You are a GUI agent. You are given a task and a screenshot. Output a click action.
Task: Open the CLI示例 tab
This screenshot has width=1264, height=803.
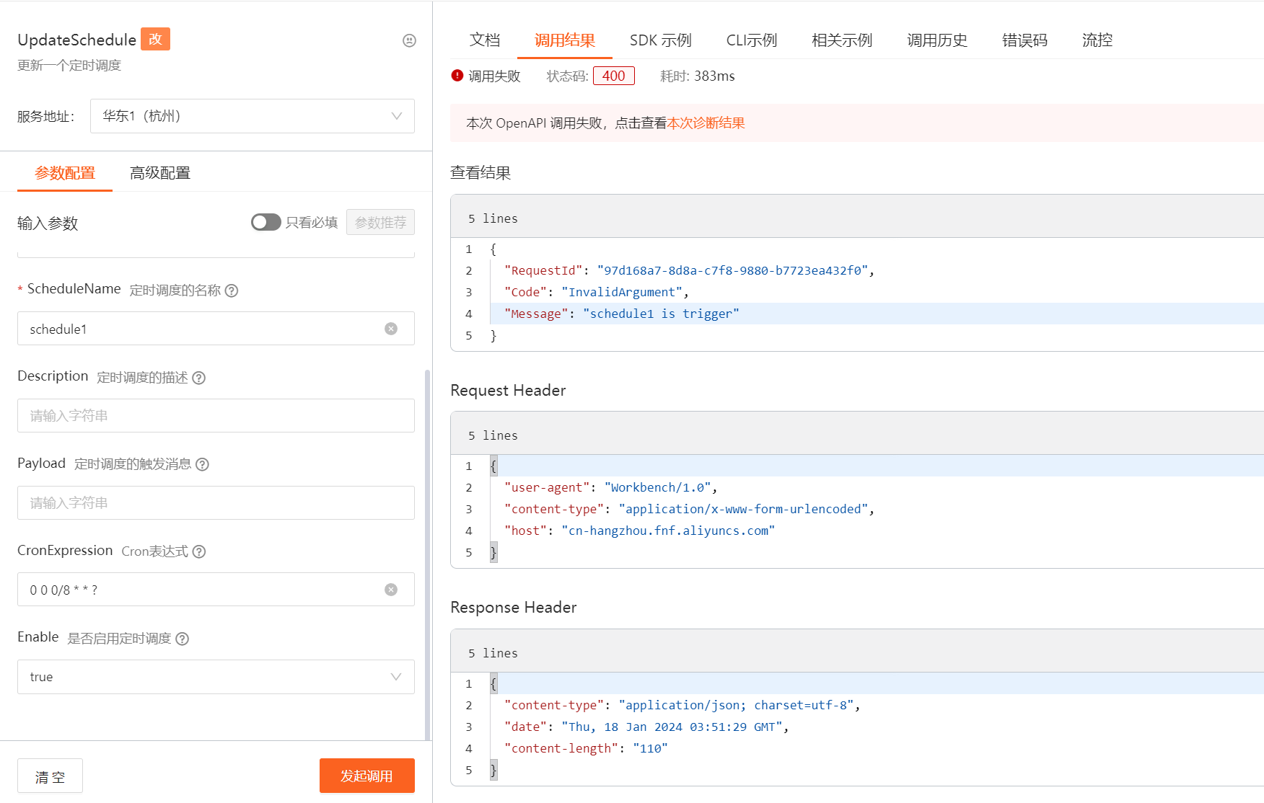click(x=752, y=40)
